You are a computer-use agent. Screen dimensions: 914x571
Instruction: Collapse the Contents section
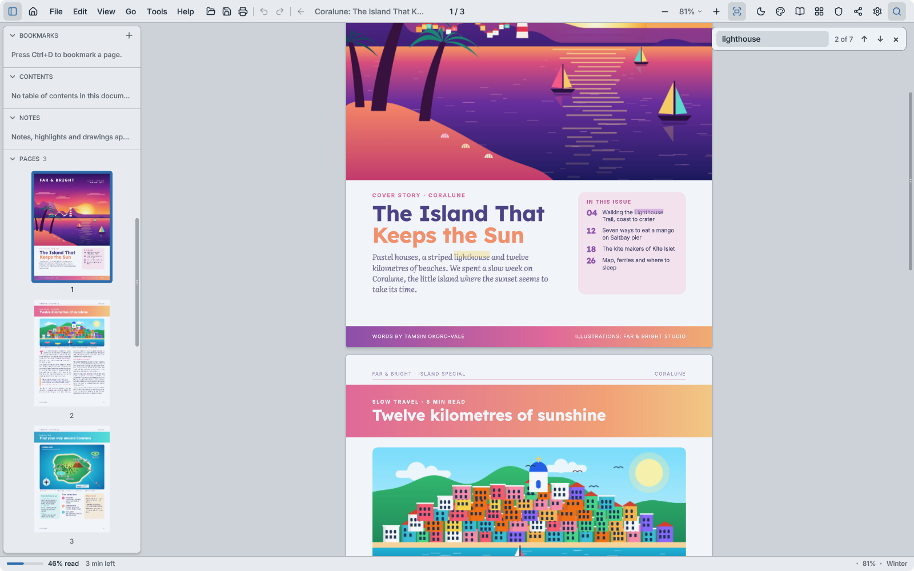tap(13, 77)
